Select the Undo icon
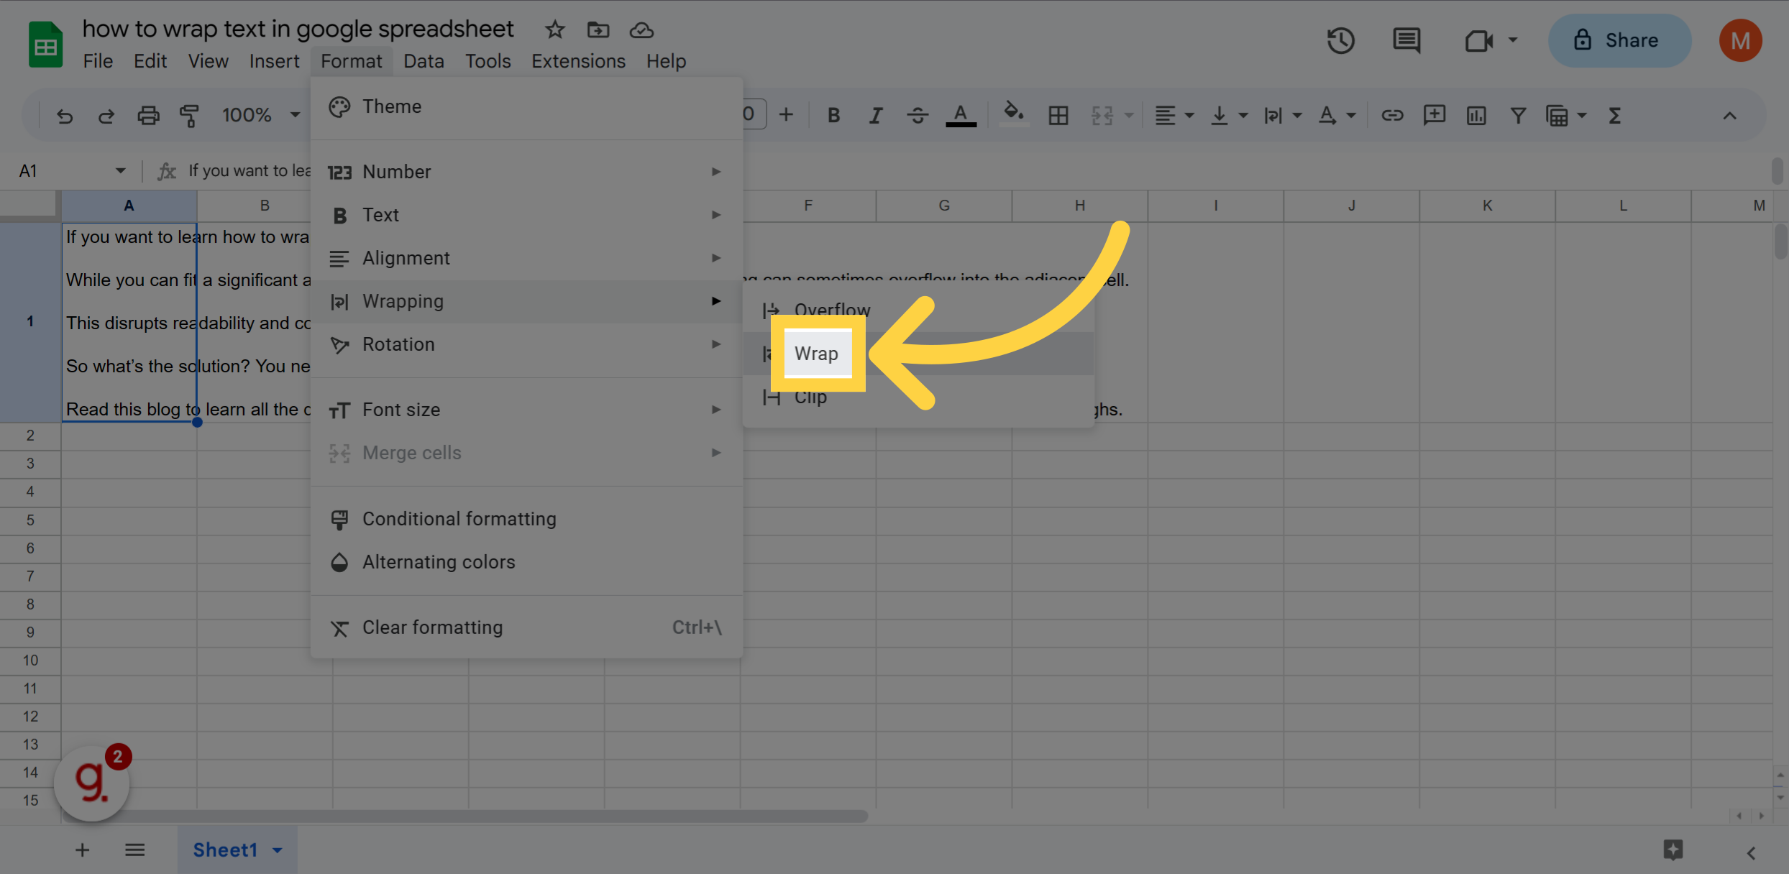The height and width of the screenshot is (874, 1789). click(64, 115)
